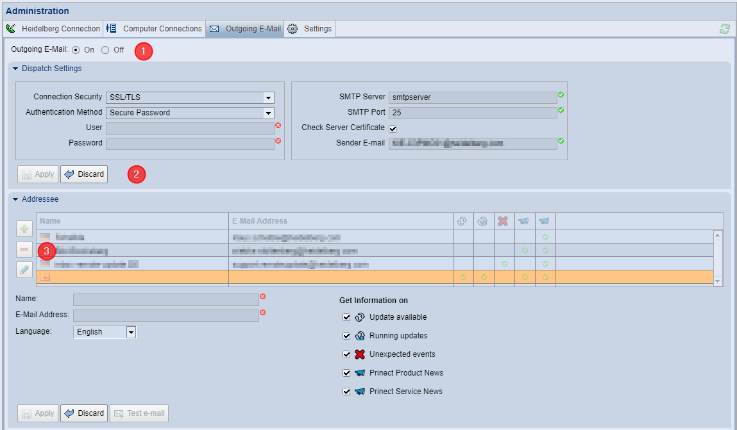Uncheck the Unexpected events checkbox

click(346, 354)
